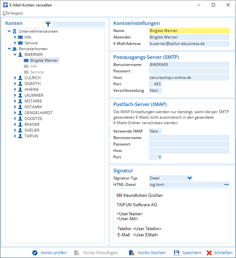The height and width of the screenshot is (258, 236).
Task: Toggle the Verwende IMAP Nein value
Action: 155,131
